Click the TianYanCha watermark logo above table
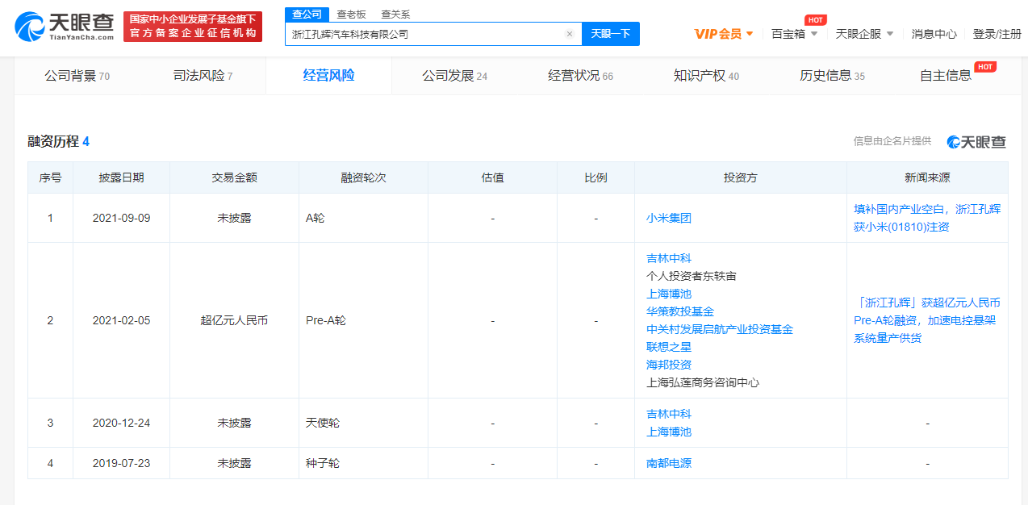Screen dimensions: 1028x505 (976, 142)
